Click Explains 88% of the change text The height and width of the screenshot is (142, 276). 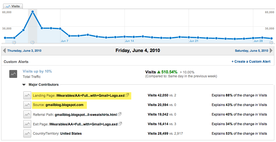click(x=239, y=95)
